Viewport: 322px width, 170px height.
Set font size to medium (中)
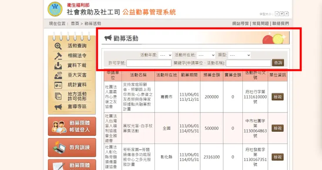pos(282,14)
